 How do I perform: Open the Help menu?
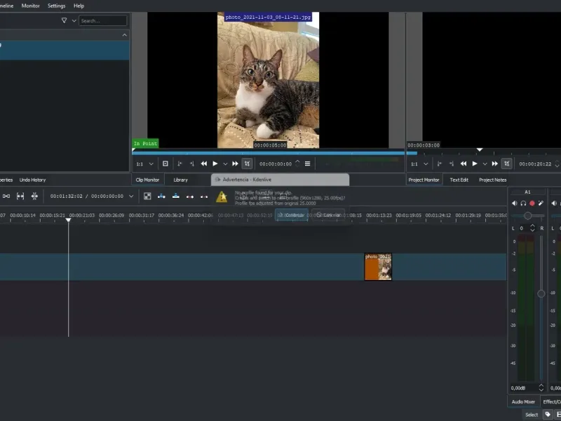point(79,6)
